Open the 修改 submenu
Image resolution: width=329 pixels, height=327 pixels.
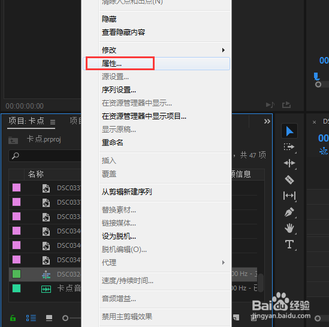156,50
